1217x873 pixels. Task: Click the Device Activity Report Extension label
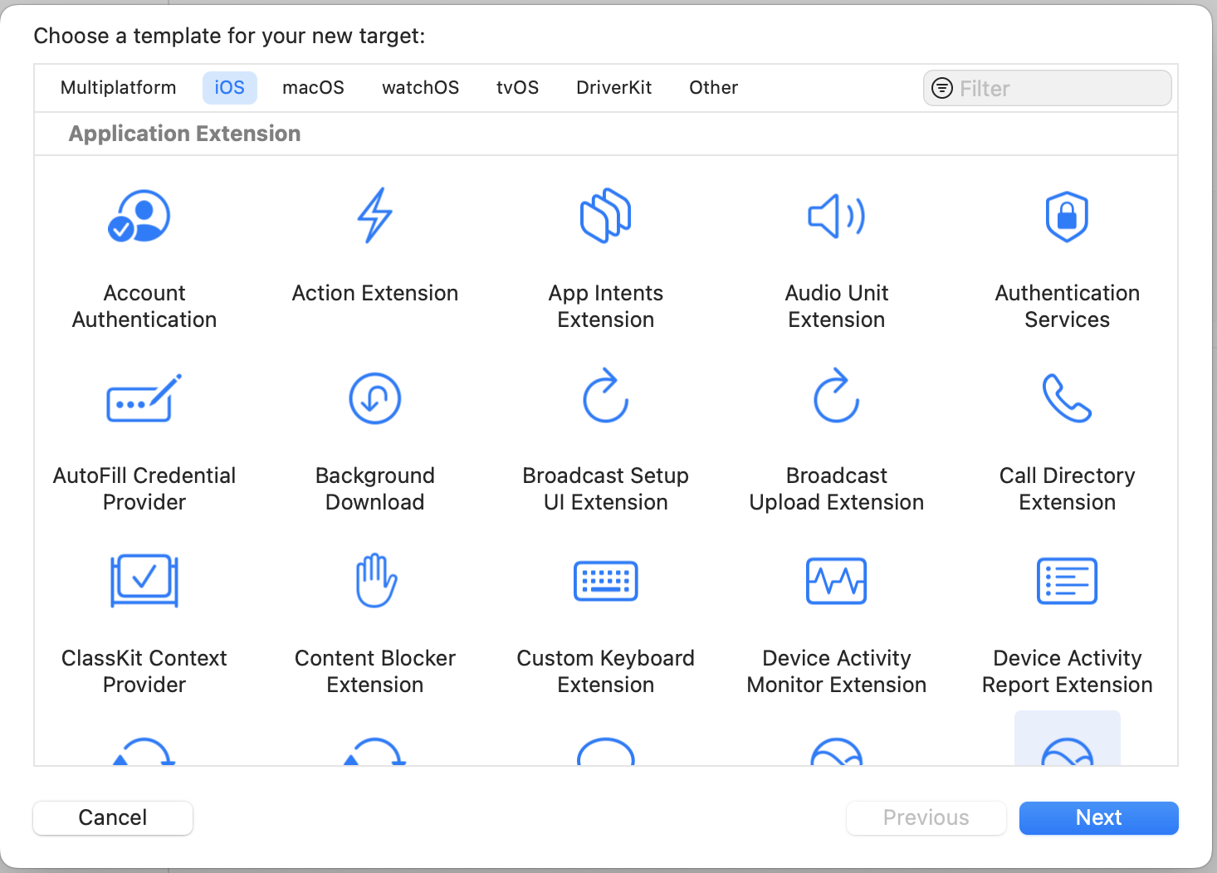pyautogui.click(x=1068, y=671)
